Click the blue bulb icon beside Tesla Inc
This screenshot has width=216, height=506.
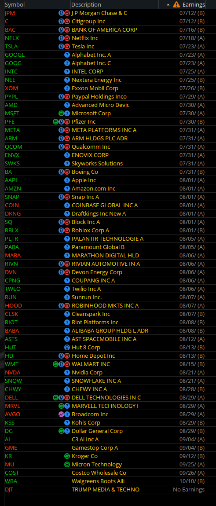tap(61, 47)
